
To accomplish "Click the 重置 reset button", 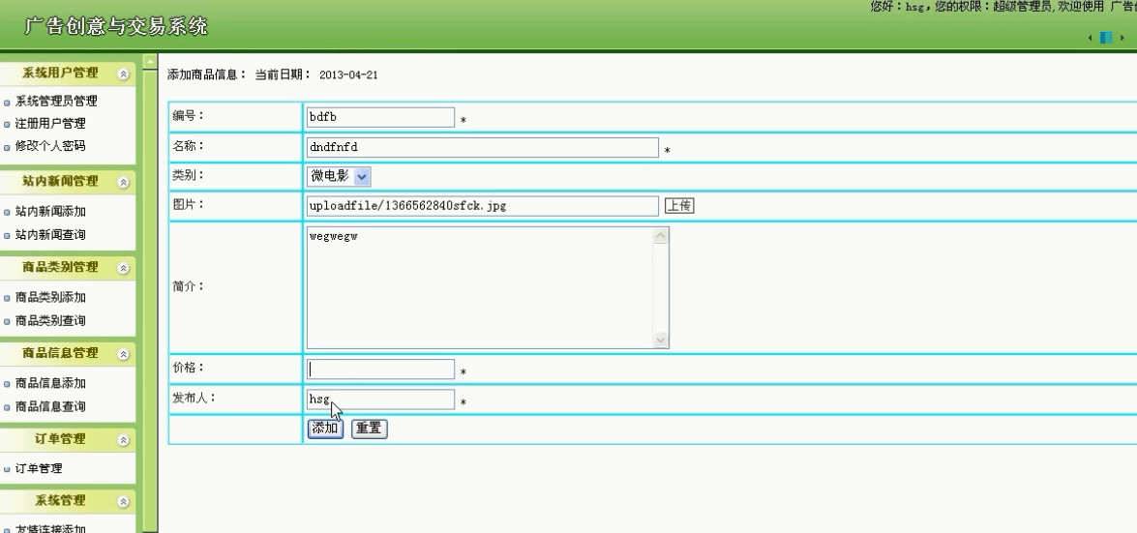I will coord(369,429).
